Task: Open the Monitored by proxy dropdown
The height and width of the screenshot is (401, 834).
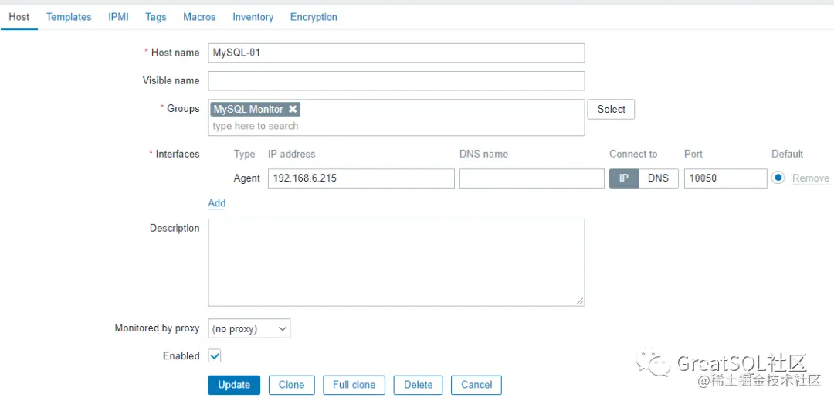Action: pyautogui.click(x=249, y=328)
